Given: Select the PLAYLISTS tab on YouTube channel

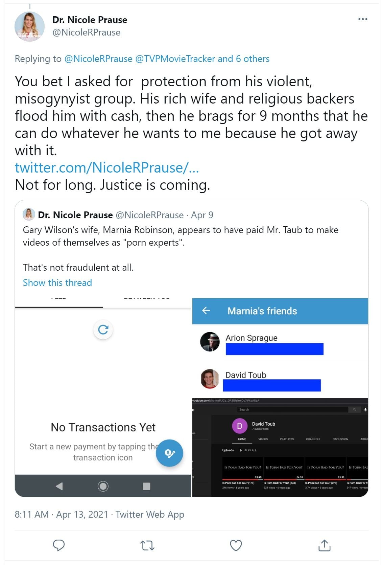Looking at the screenshot, I should click(287, 439).
